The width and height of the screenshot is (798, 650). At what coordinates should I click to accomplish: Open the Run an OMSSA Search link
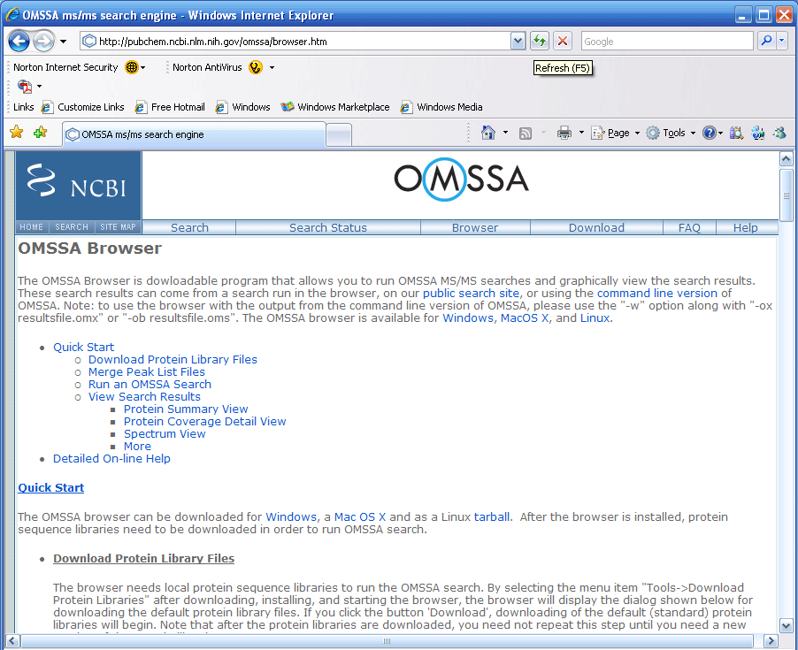[150, 384]
